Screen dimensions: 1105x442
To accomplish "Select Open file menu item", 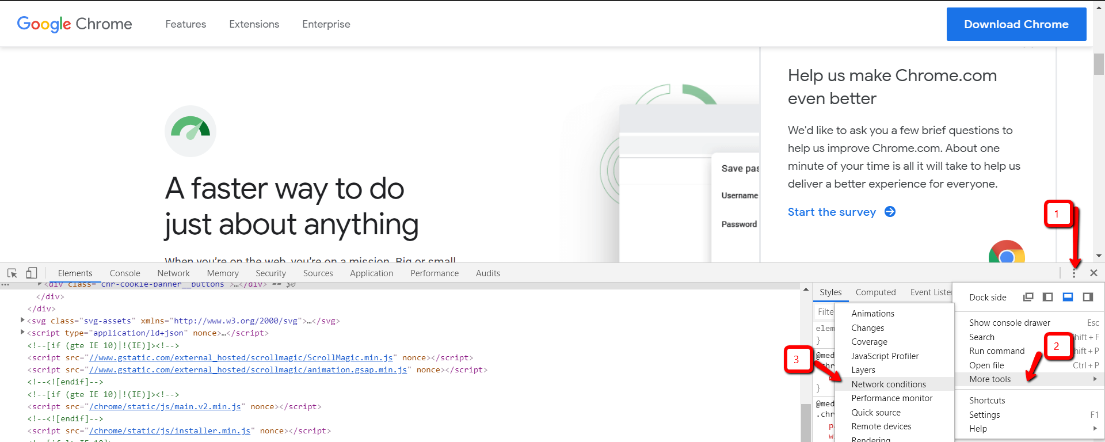I will 1029,365.
